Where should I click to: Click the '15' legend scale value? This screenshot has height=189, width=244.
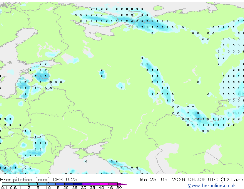[57, 187]
